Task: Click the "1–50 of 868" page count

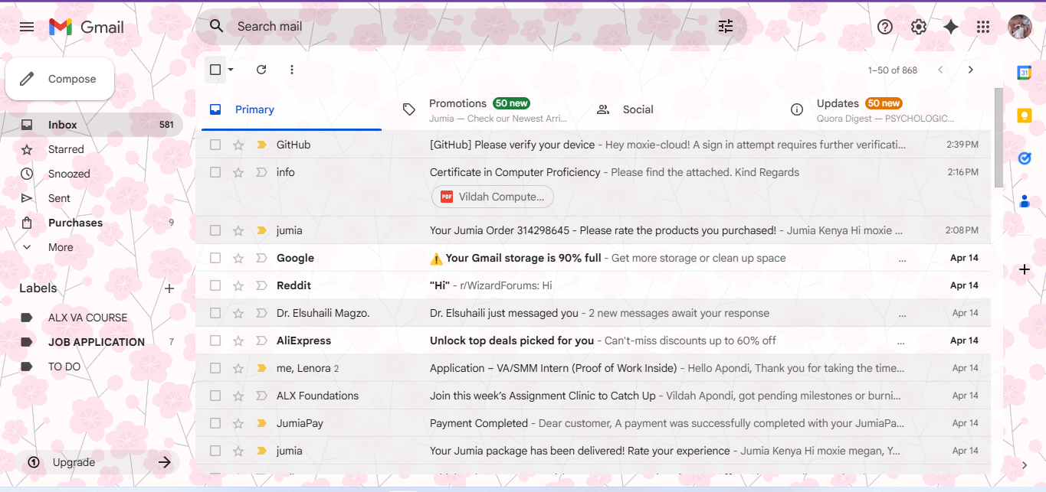Action: click(x=893, y=70)
